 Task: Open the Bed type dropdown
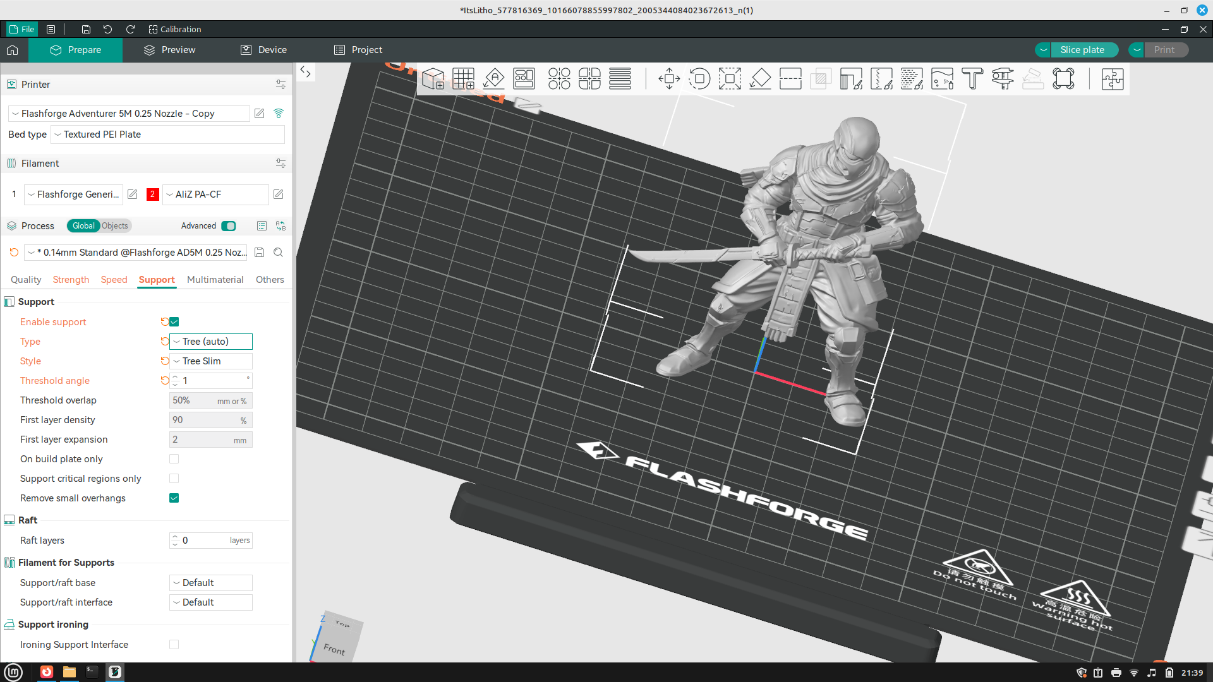pos(168,135)
